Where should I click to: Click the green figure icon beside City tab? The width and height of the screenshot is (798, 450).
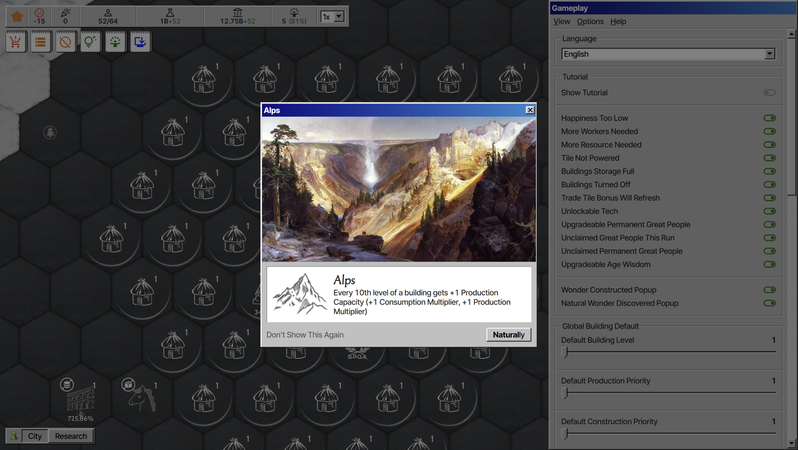tap(14, 436)
